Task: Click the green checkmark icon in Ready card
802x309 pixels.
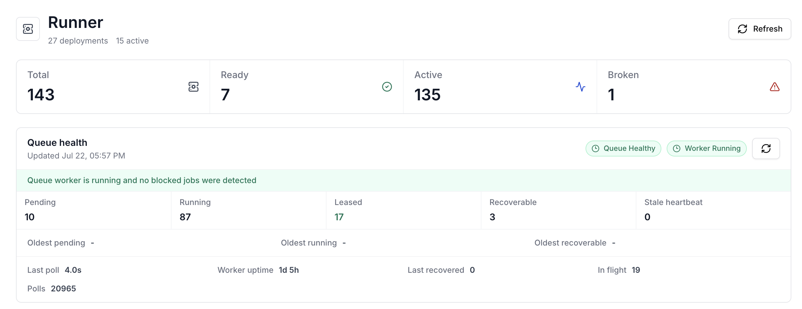Action: [387, 87]
